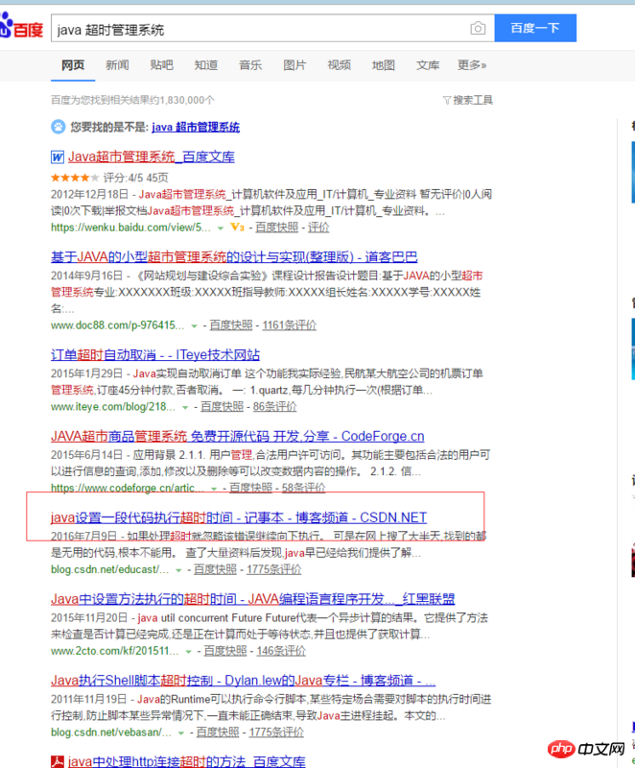Switch to the 知道 tab
635x768 pixels.
click(x=206, y=65)
